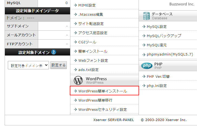The width and height of the screenshot is (197, 130).
Task: Open MySQL設定 link
Action: 157,27
